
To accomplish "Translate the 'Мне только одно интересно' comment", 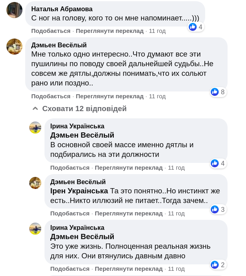I will 109,96.
